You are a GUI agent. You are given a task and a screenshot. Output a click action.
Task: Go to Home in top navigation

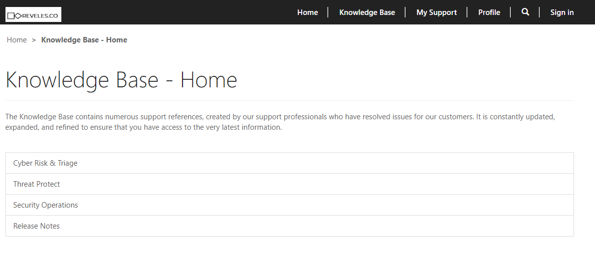[307, 12]
